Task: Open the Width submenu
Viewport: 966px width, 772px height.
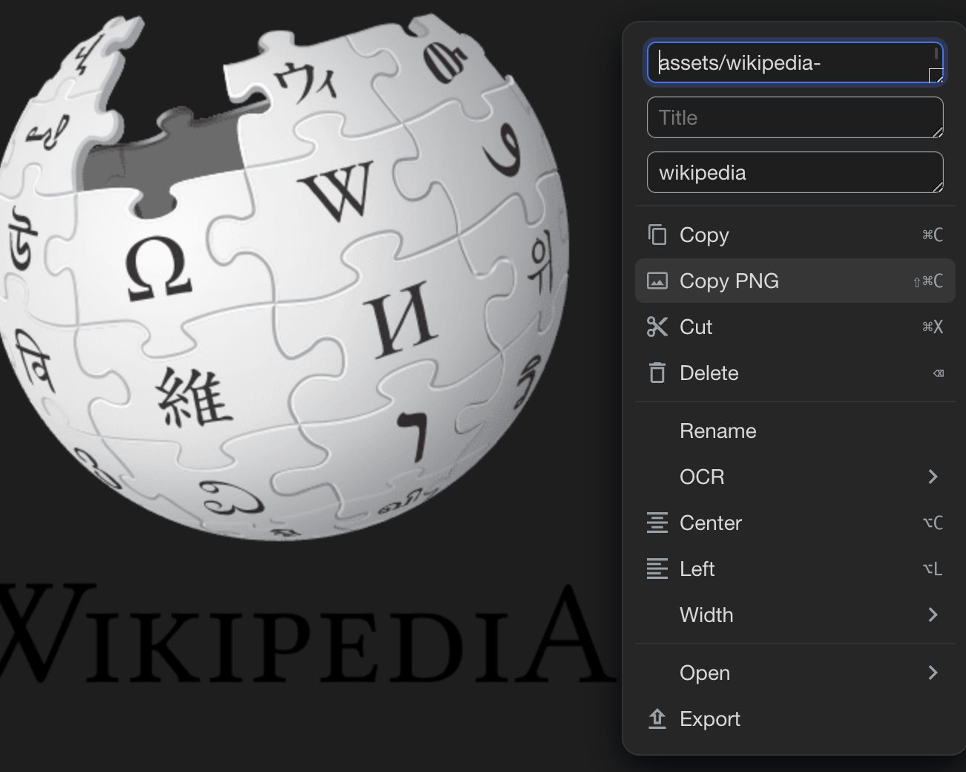Action: point(933,615)
